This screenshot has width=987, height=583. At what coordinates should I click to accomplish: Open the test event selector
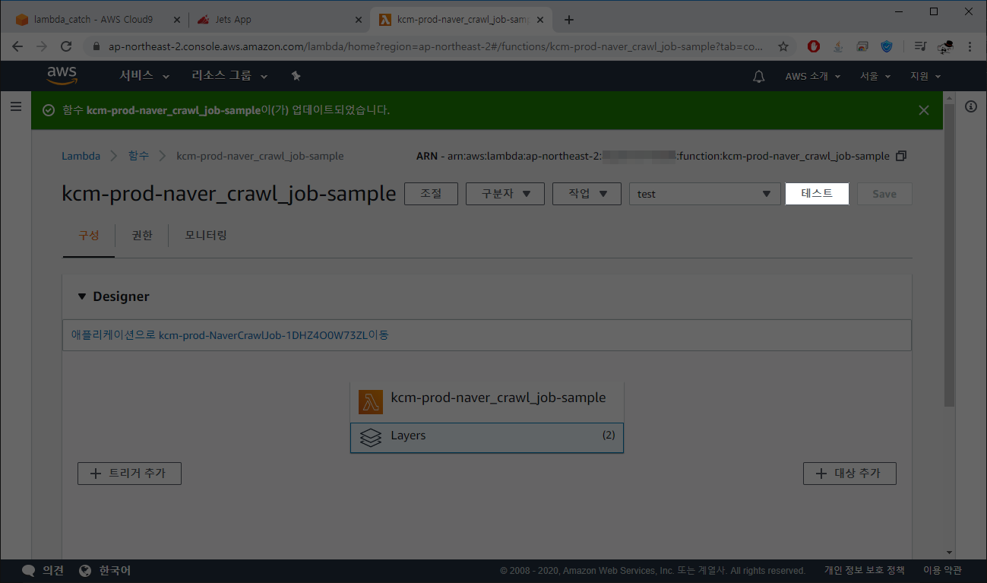pyautogui.click(x=704, y=194)
